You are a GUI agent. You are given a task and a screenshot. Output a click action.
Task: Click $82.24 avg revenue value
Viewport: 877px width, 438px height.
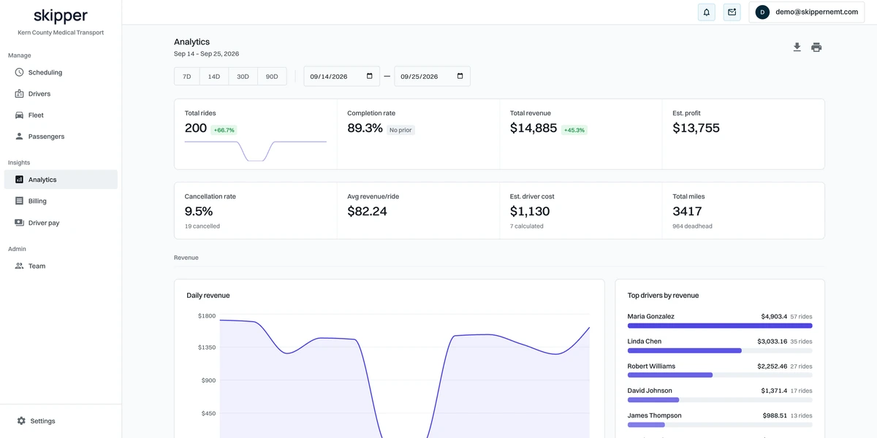point(367,212)
